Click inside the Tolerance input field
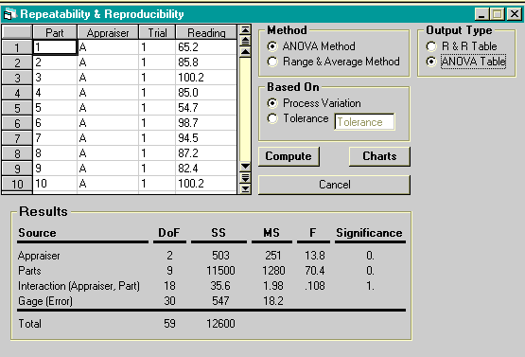This screenshot has height=357, width=525. pos(364,121)
